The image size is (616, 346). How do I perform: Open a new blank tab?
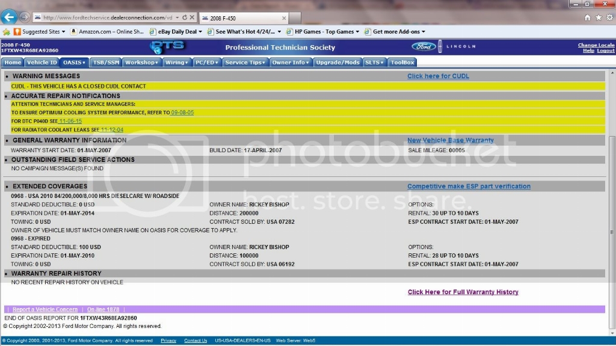coord(295,17)
